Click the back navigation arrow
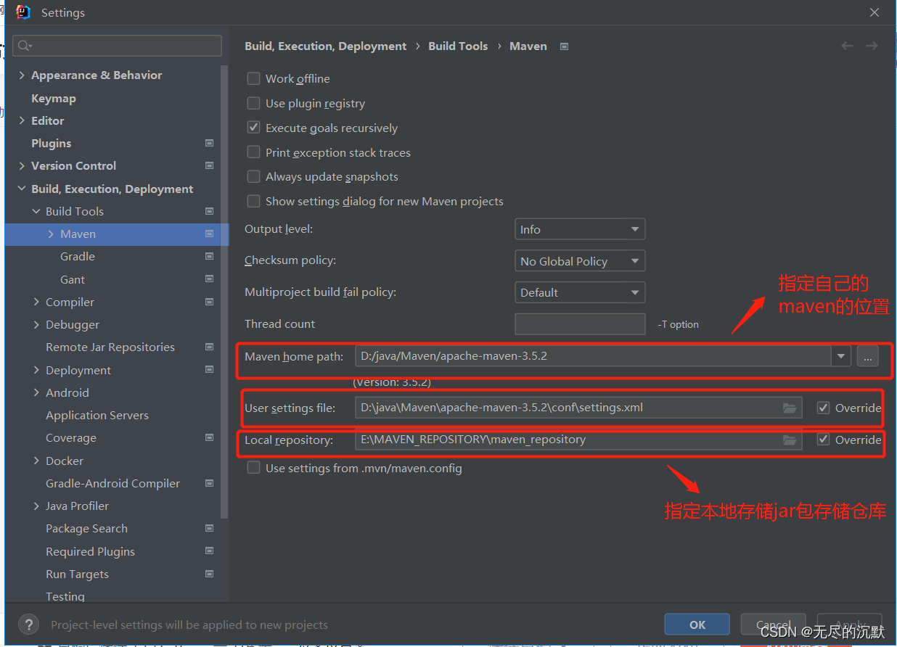Image resolution: width=897 pixels, height=647 pixels. pos(847,46)
